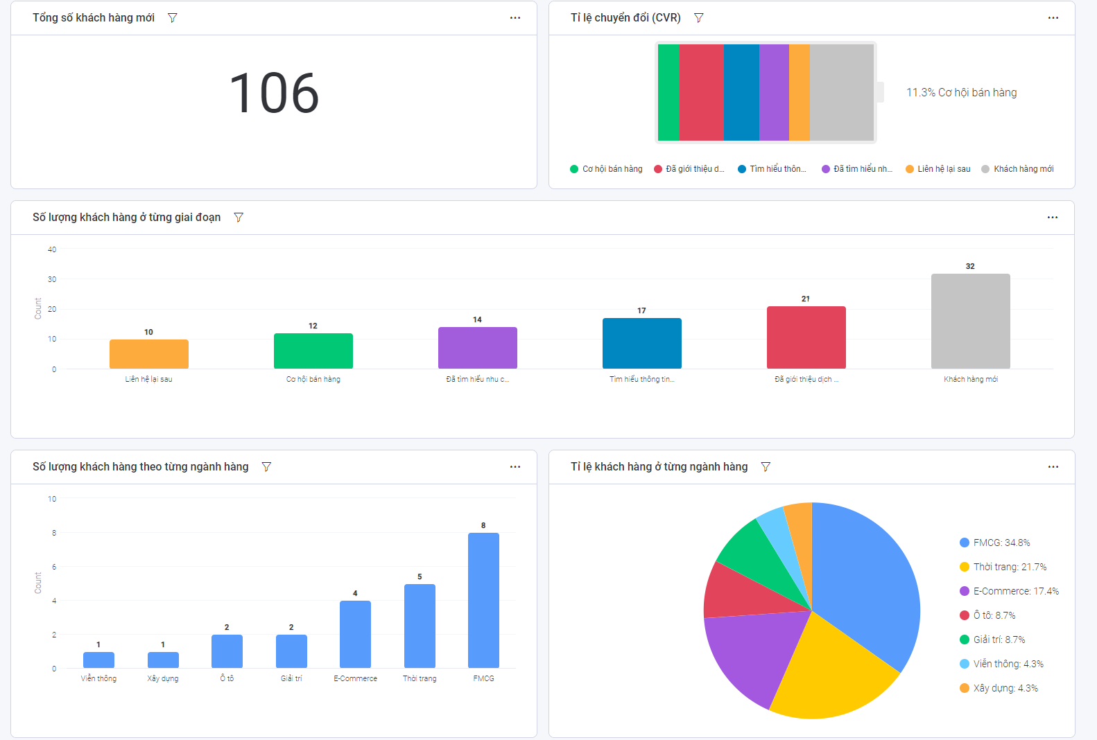Open filter for Tỉ lệ khách hàng ở từng ngành hàng

[766, 467]
